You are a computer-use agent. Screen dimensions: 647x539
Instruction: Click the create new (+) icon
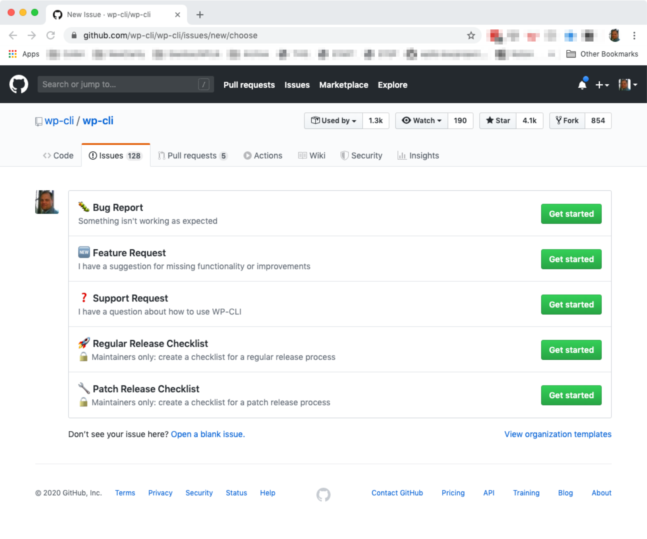(599, 84)
